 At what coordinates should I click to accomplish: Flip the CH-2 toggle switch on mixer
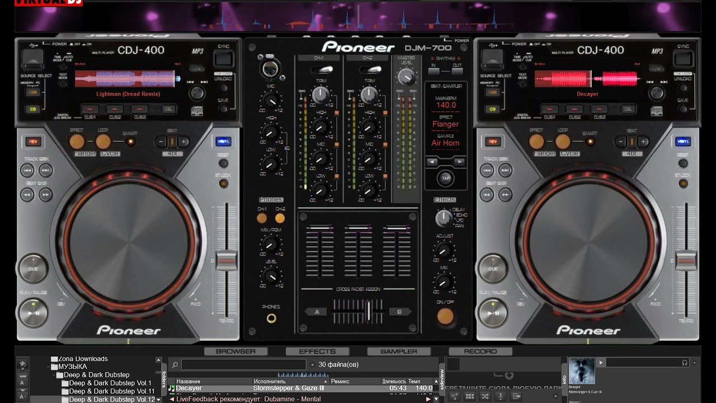click(370, 69)
